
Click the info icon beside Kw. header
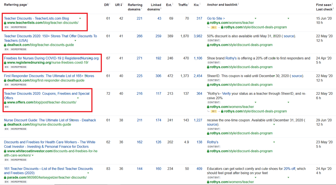pos(200,4)
